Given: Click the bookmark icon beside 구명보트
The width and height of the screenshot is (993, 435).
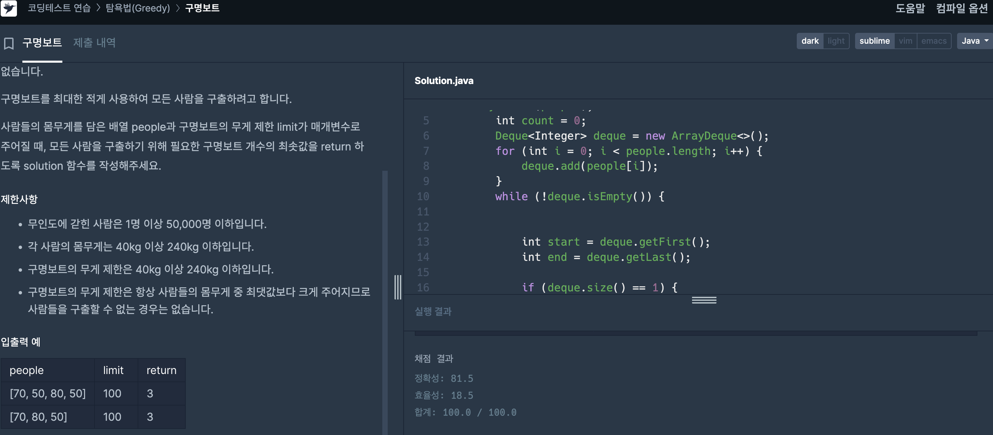Looking at the screenshot, I should pyautogui.click(x=8, y=43).
